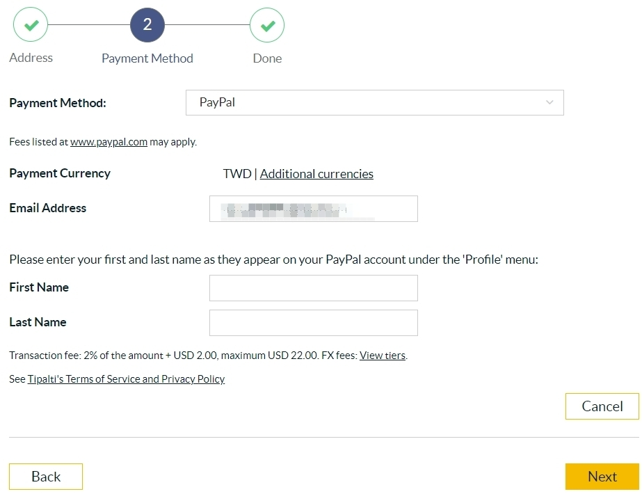Open the Additional currencies link
642x494 pixels.
[316, 174]
